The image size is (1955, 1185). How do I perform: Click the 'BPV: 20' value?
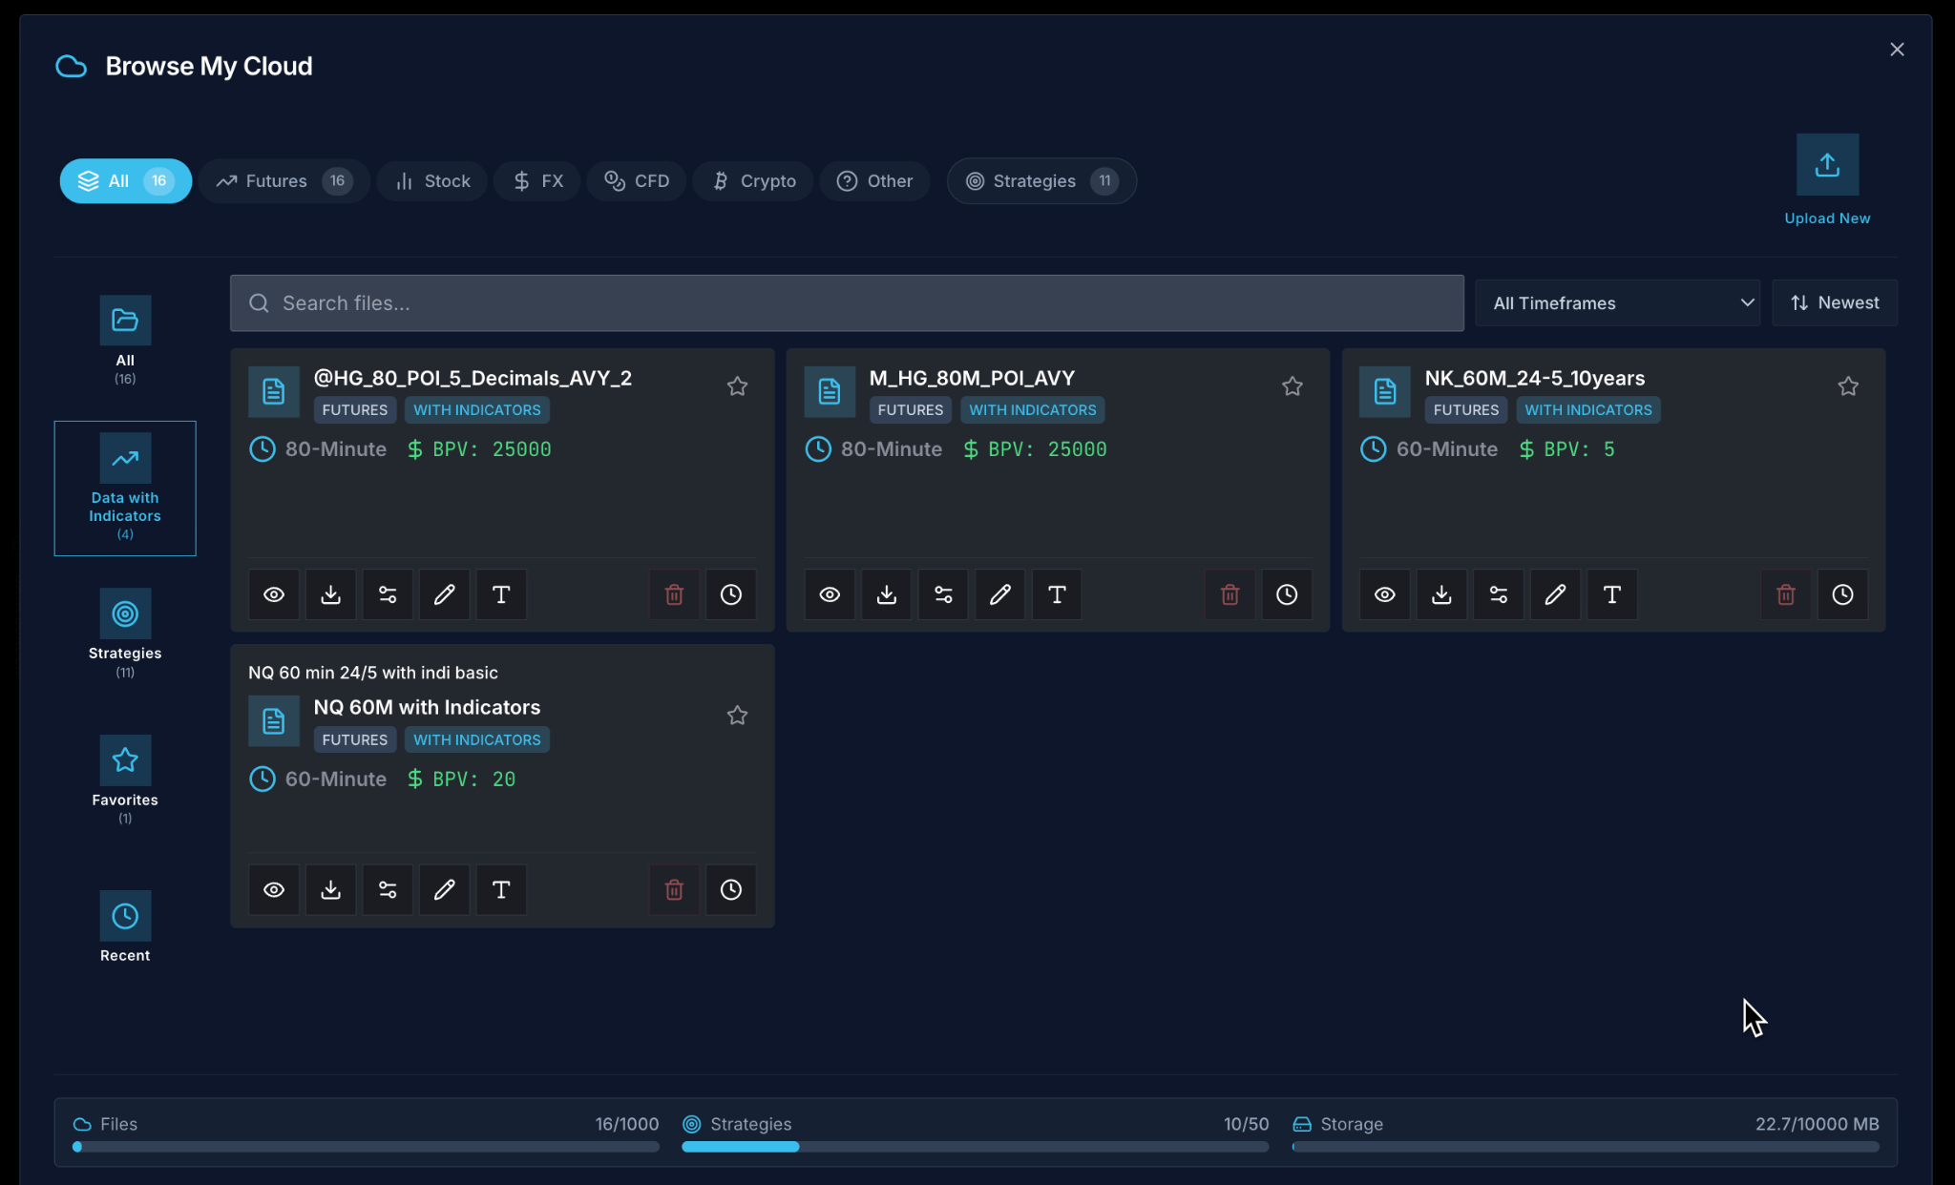coord(473,780)
